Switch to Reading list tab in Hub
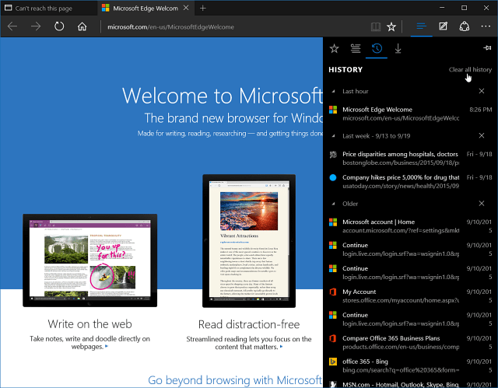 (x=356, y=48)
